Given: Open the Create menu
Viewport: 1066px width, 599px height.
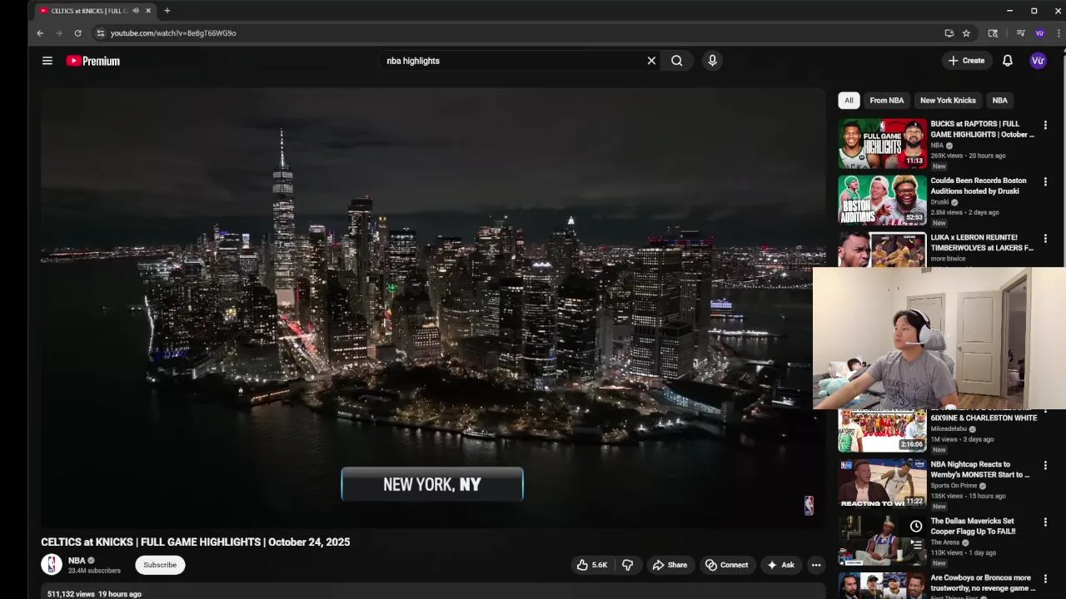Looking at the screenshot, I should click(x=966, y=61).
